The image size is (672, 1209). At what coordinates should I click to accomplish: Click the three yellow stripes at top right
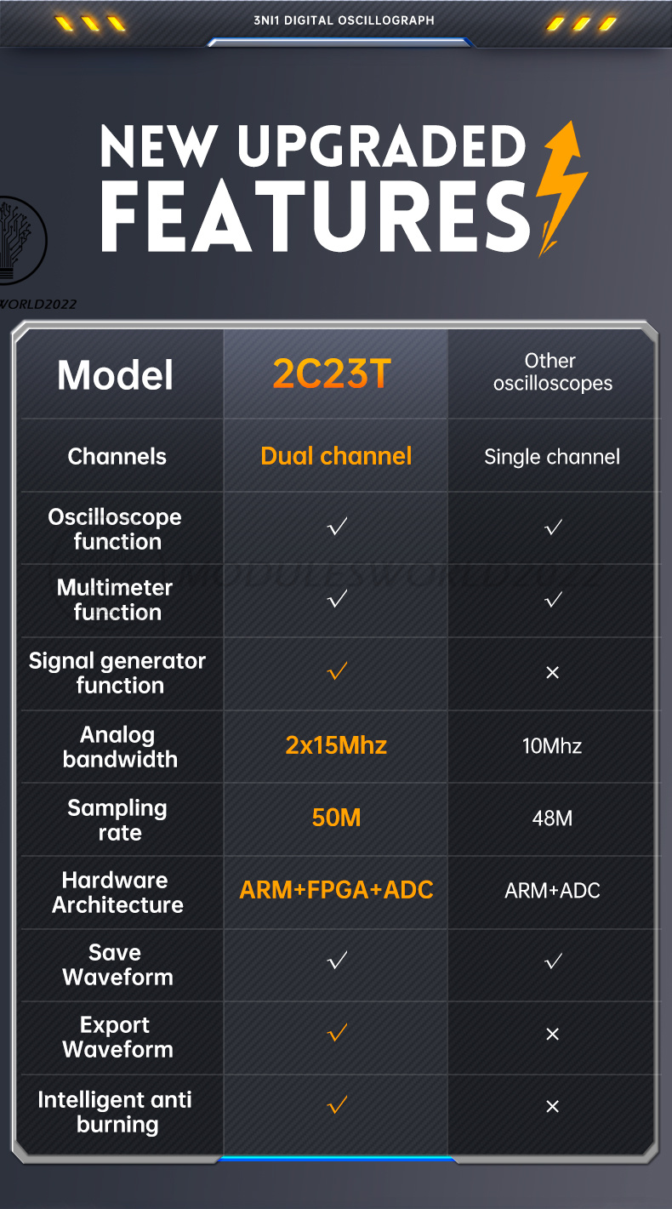click(582, 23)
